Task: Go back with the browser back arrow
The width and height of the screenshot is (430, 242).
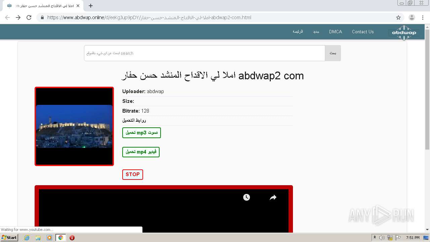Action: [x=7, y=17]
